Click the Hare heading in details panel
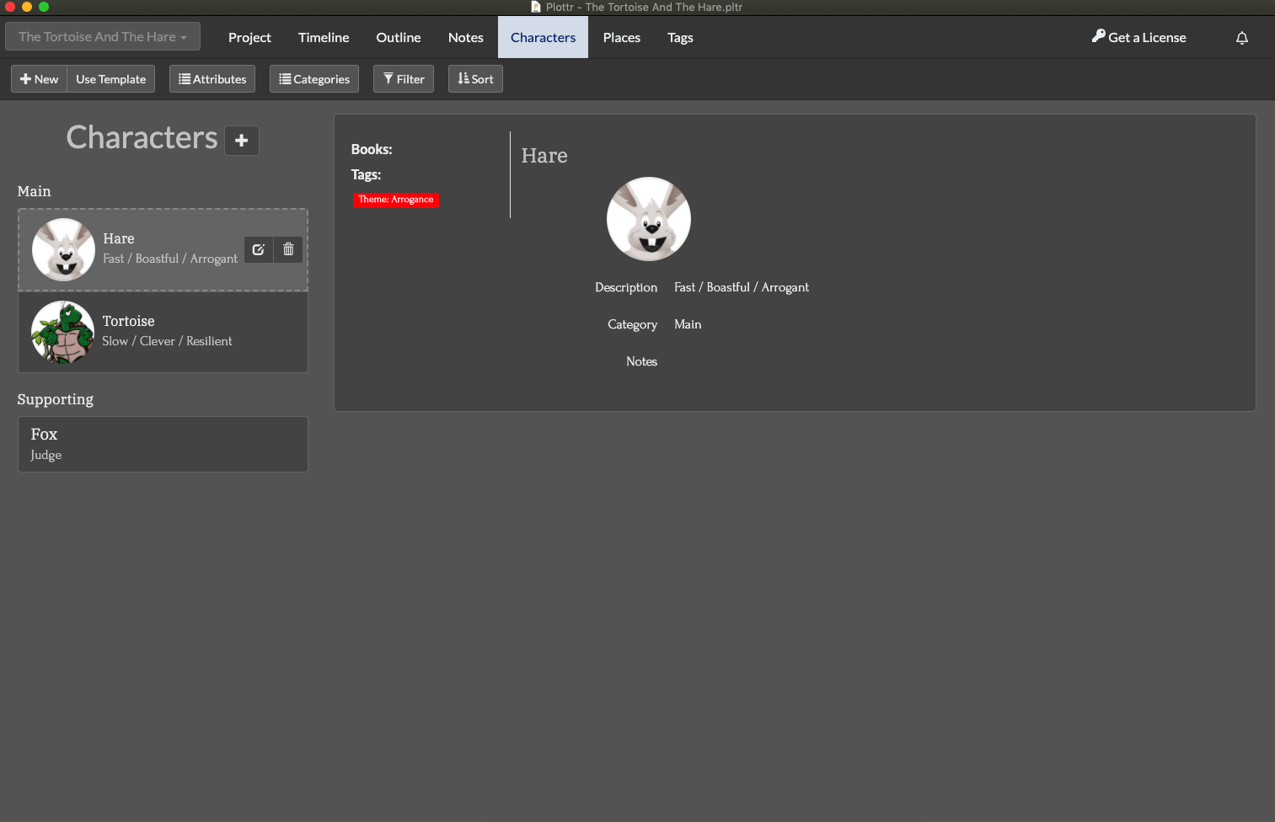 pyautogui.click(x=544, y=156)
